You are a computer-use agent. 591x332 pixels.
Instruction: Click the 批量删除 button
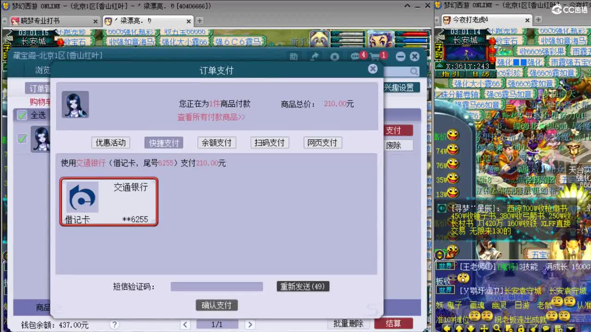point(348,324)
